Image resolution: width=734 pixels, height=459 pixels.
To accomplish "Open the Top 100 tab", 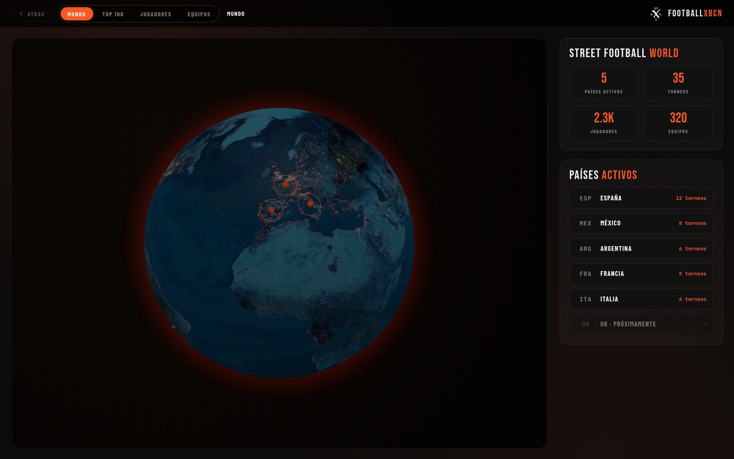I will click(x=113, y=14).
